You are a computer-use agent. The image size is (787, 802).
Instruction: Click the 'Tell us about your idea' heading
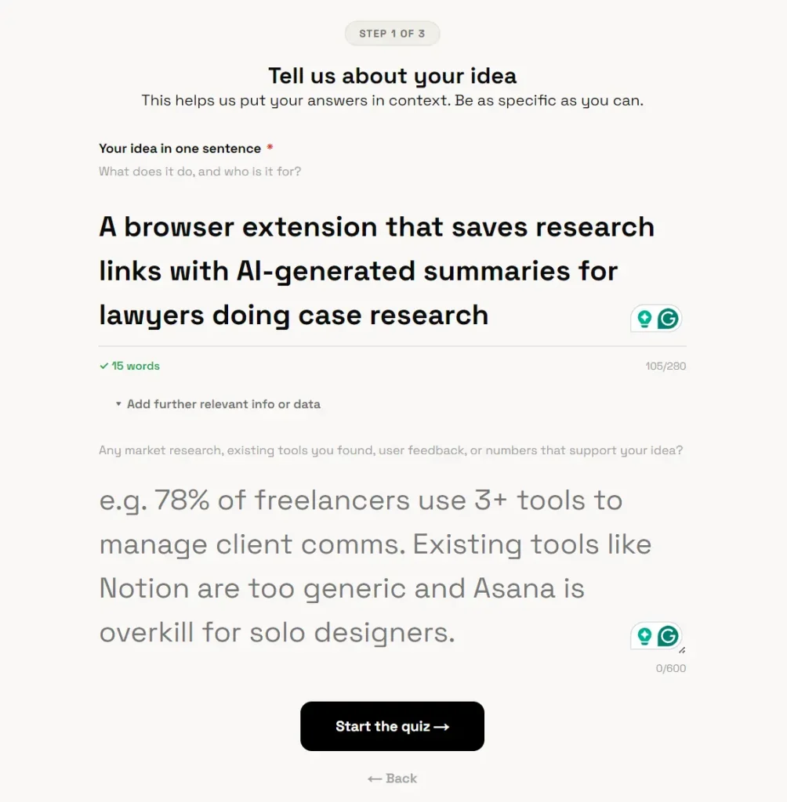[x=392, y=76]
